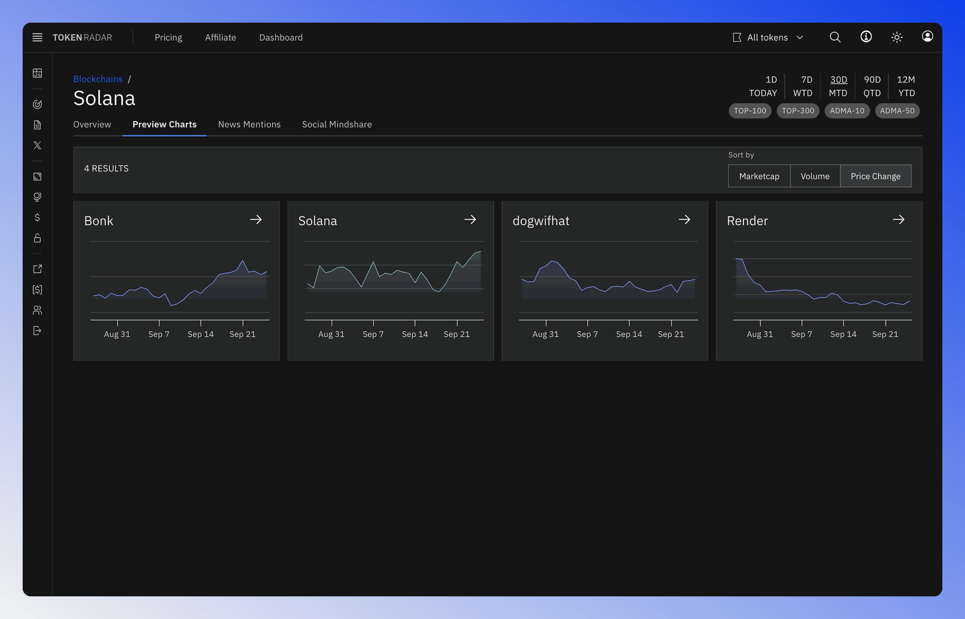Open Solana chart via arrow icon
The height and width of the screenshot is (619, 965).
pos(470,220)
